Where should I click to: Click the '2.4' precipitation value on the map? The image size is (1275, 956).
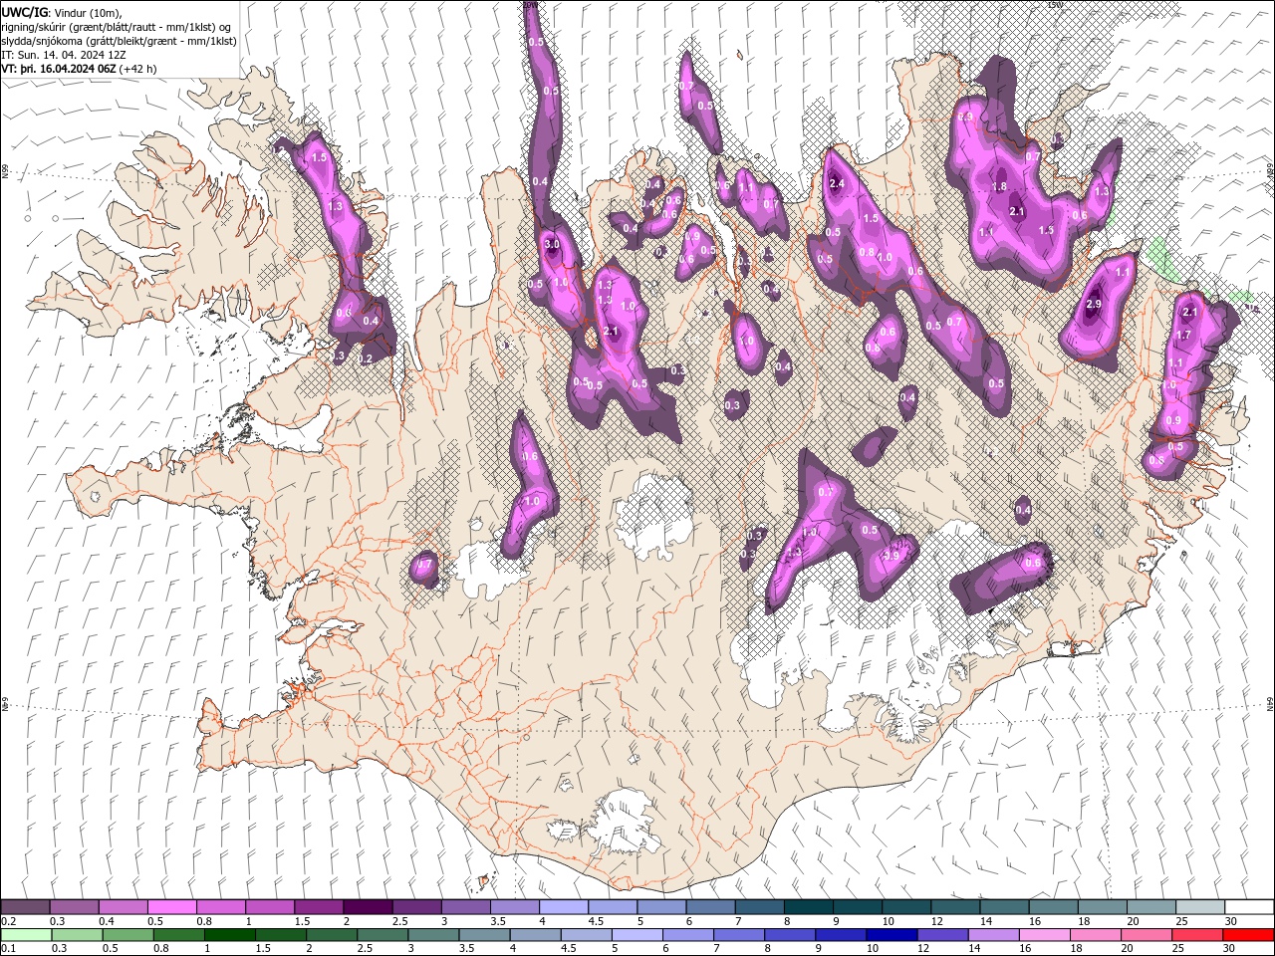coord(837,183)
